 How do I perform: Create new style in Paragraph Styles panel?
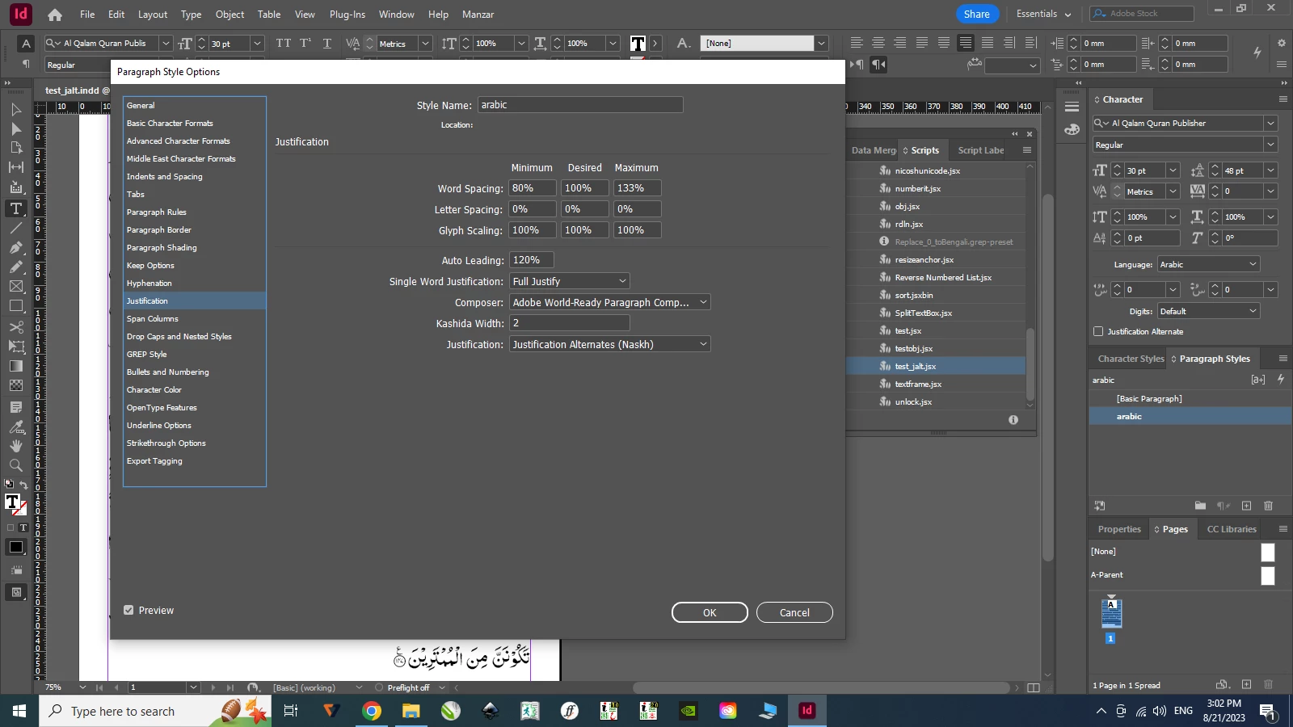click(1246, 506)
